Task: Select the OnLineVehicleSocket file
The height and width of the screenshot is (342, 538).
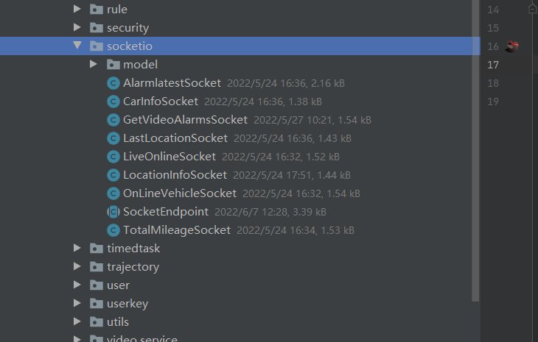Action: pos(179,193)
